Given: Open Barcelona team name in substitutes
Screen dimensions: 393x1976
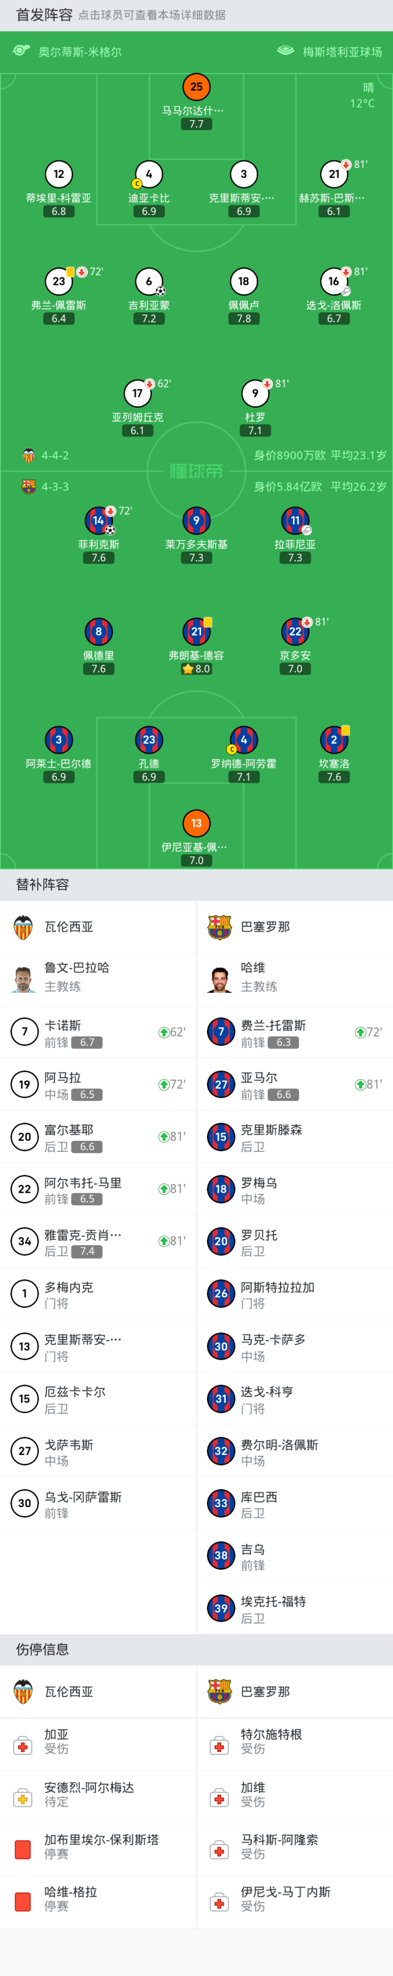Looking at the screenshot, I should (265, 927).
